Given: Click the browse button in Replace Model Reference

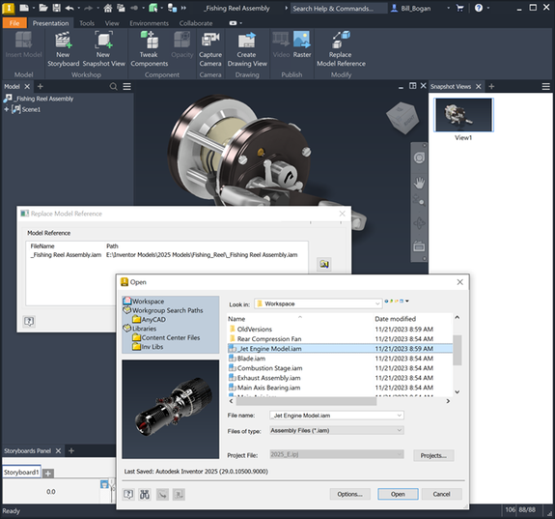Looking at the screenshot, I should click(324, 264).
